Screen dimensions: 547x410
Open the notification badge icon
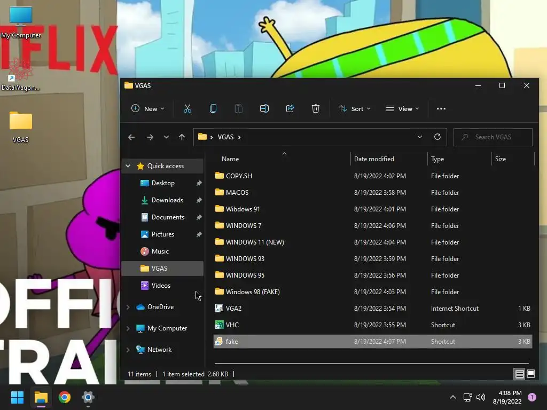pyautogui.click(x=532, y=397)
